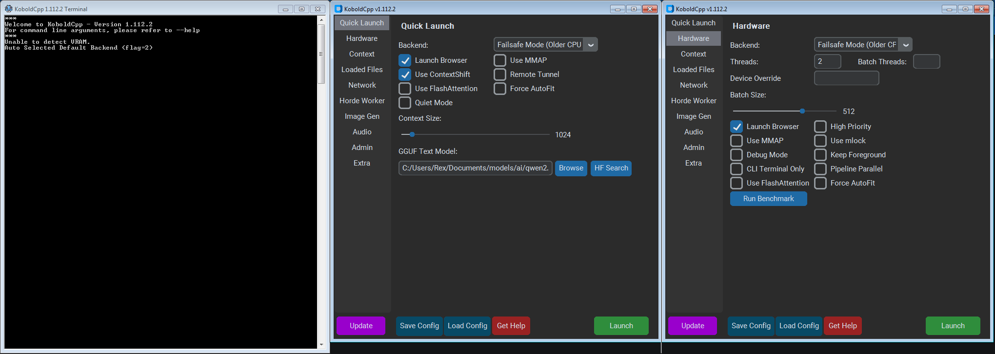This screenshot has width=995, height=354.
Task: Toggle Launch Browser in Hardware window
Action: pyautogui.click(x=736, y=127)
